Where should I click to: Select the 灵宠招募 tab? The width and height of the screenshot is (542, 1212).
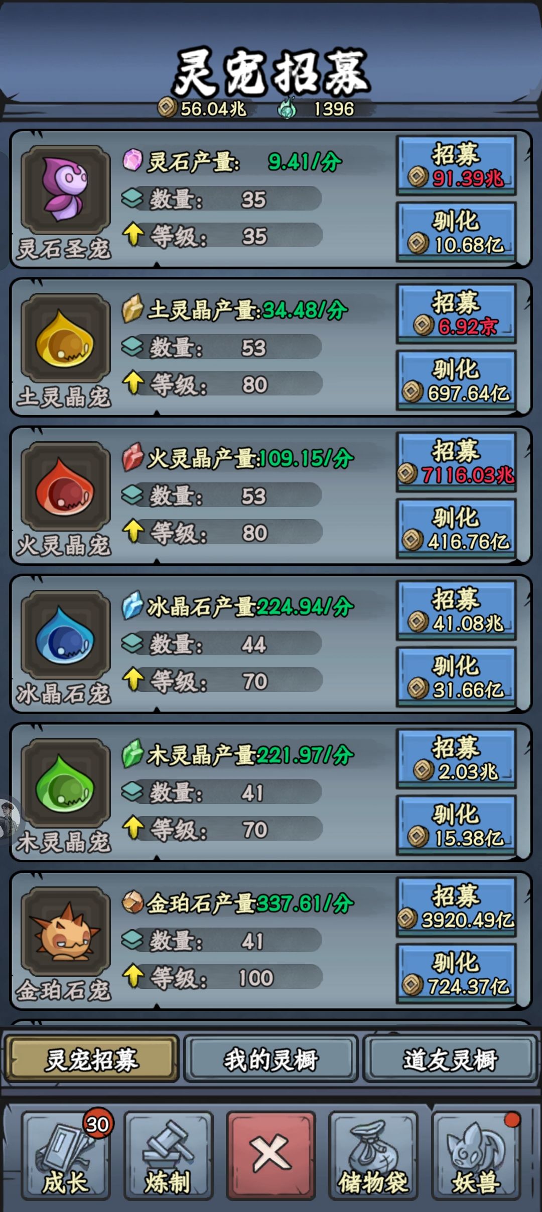(x=91, y=1059)
